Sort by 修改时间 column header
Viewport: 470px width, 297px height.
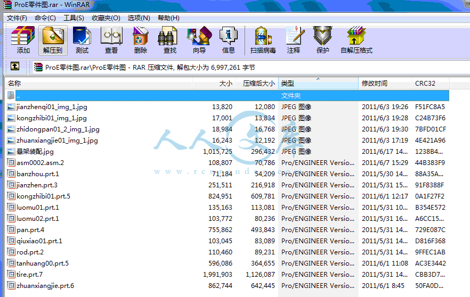click(x=385, y=83)
